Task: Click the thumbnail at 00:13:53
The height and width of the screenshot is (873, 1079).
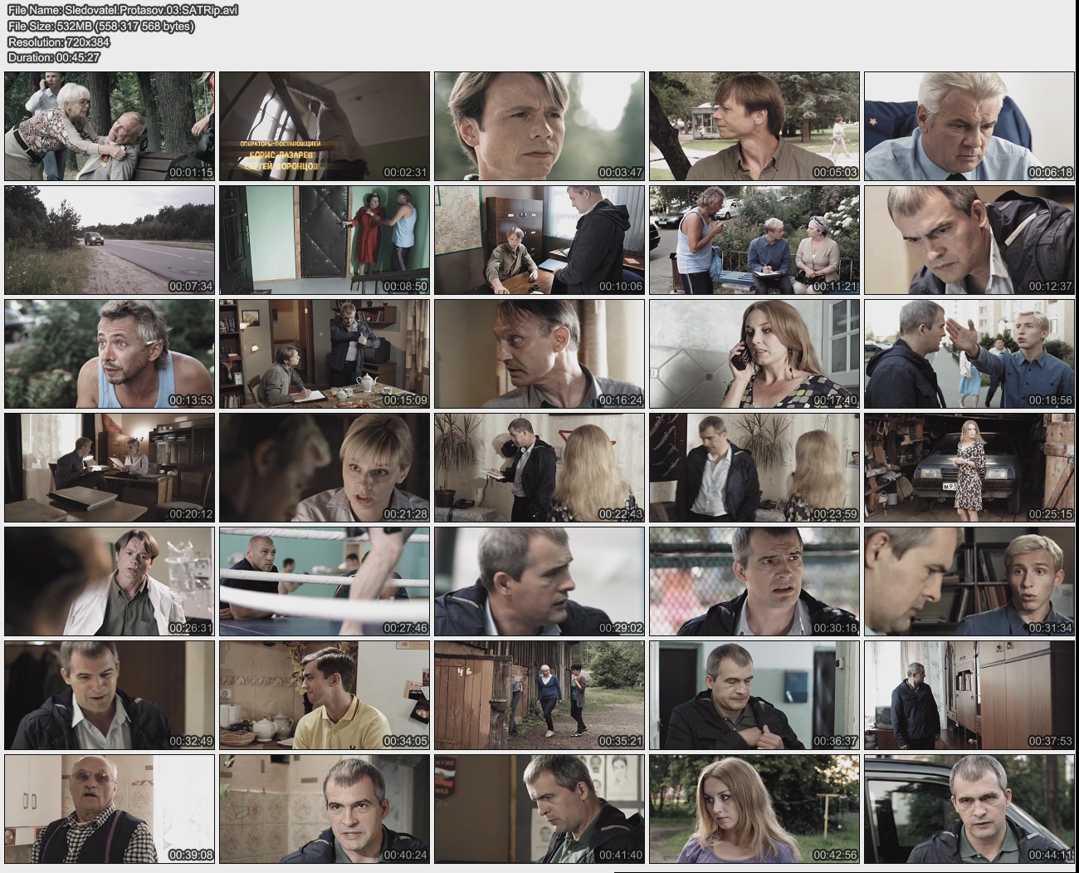Action: (x=110, y=354)
